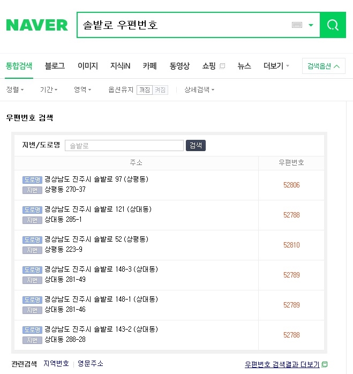353x374 pixels.
Task: Open the 더보기 menu
Action: [x=276, y=66]
